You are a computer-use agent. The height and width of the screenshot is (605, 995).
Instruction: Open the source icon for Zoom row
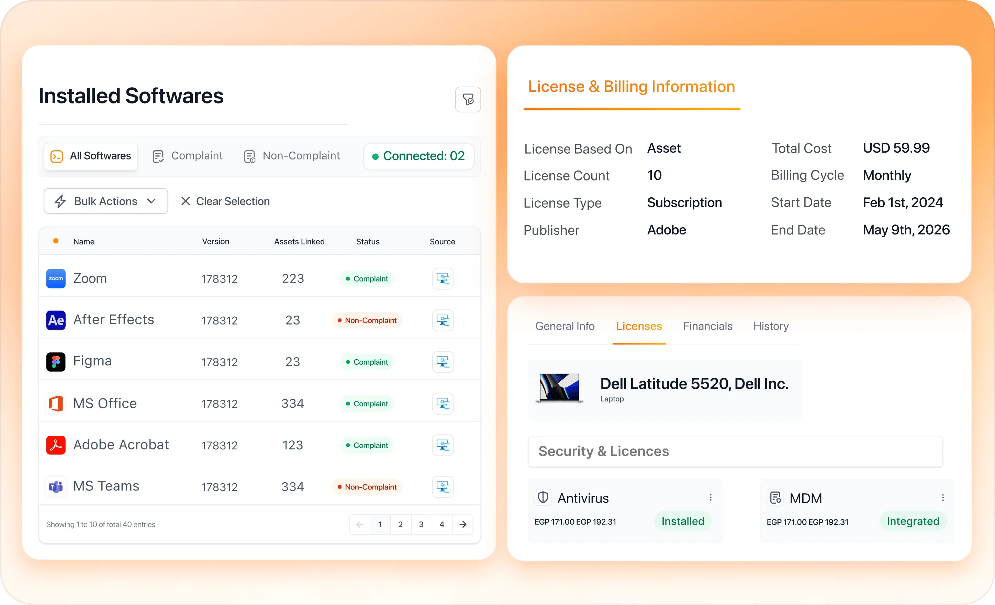click(x=443, y=278)
